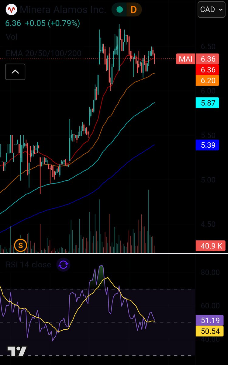Image resolution: width=228 pixels, height=365 pixels.
Task: Open the orange S split event marker
Action: tap(21, 245)
